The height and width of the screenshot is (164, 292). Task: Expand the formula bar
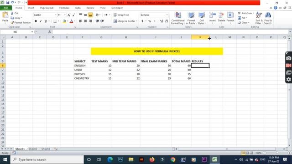(290, 32)
